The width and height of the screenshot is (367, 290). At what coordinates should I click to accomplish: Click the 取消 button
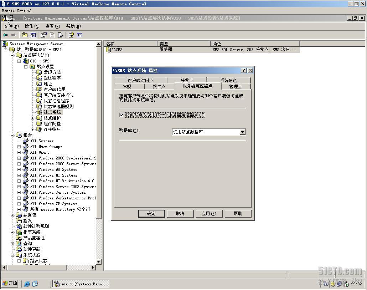coord(180,214)
